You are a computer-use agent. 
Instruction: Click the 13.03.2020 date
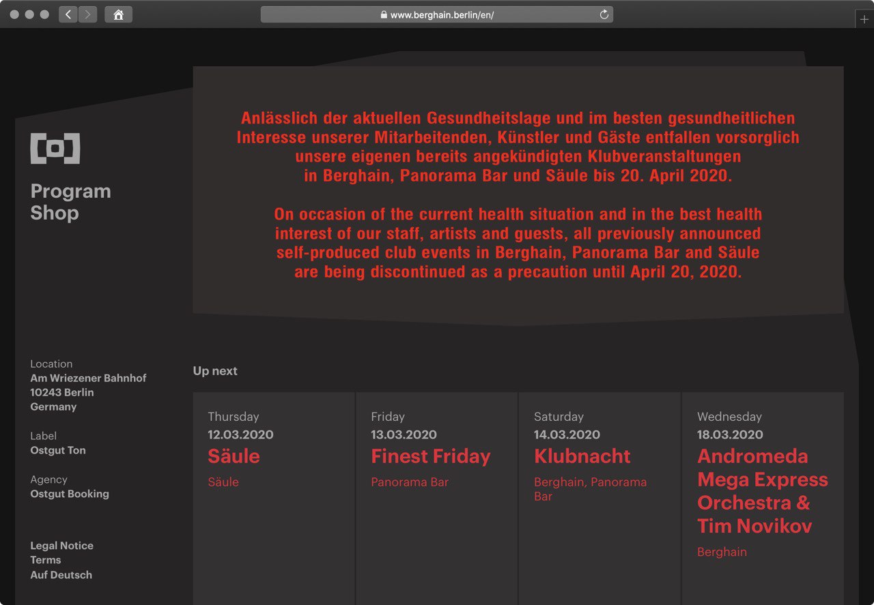point(404,434)
